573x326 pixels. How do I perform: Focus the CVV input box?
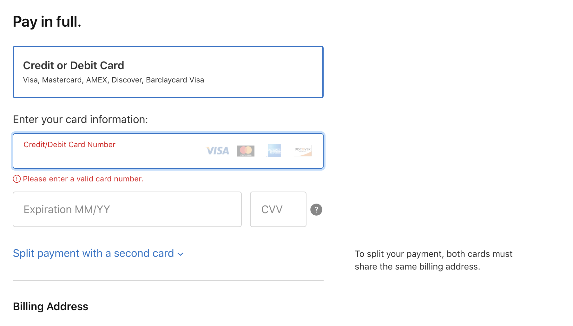(278, 209)
